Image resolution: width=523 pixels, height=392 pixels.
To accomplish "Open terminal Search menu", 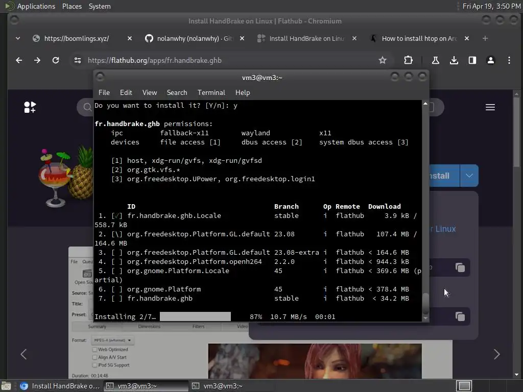I will pyautogui.click(x=177, y=93).
